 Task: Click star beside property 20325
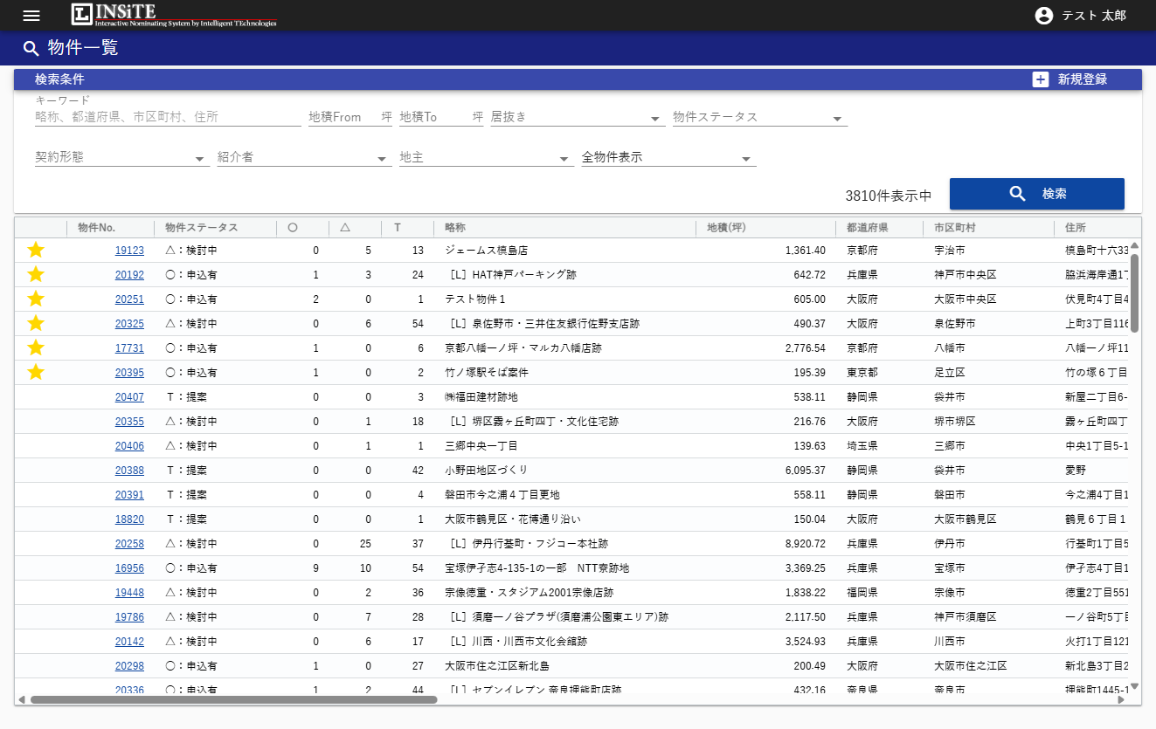point(35,324)
